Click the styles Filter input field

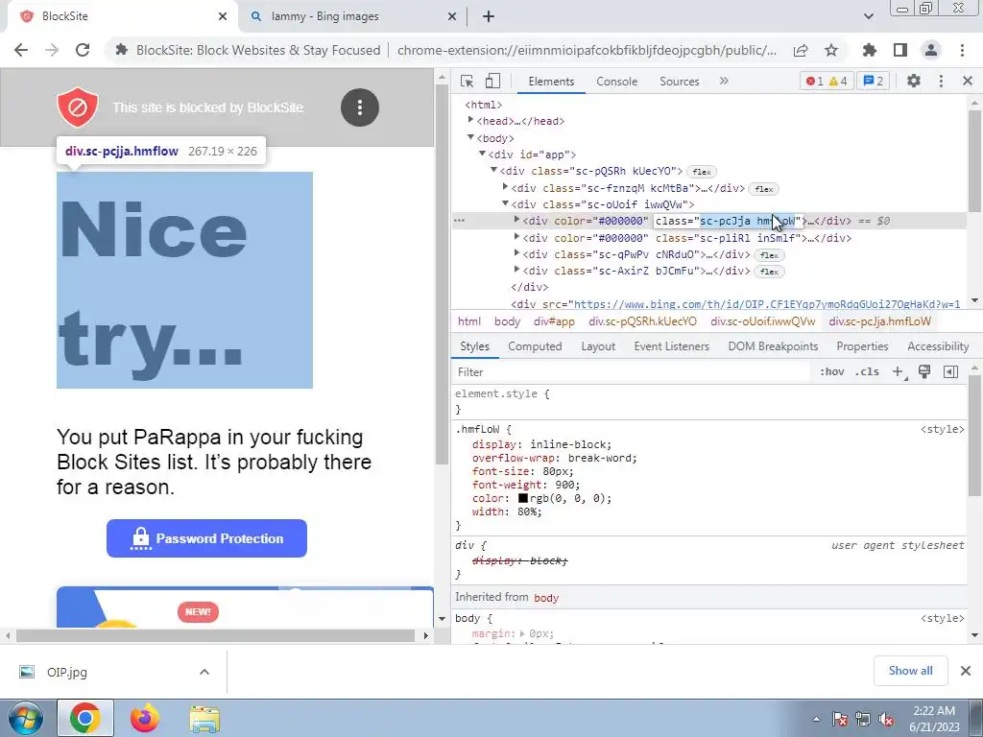[x=632, y=372]
